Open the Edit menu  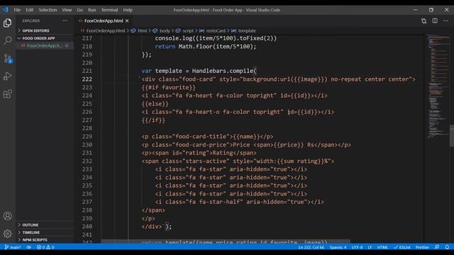(x=30, y=10)
